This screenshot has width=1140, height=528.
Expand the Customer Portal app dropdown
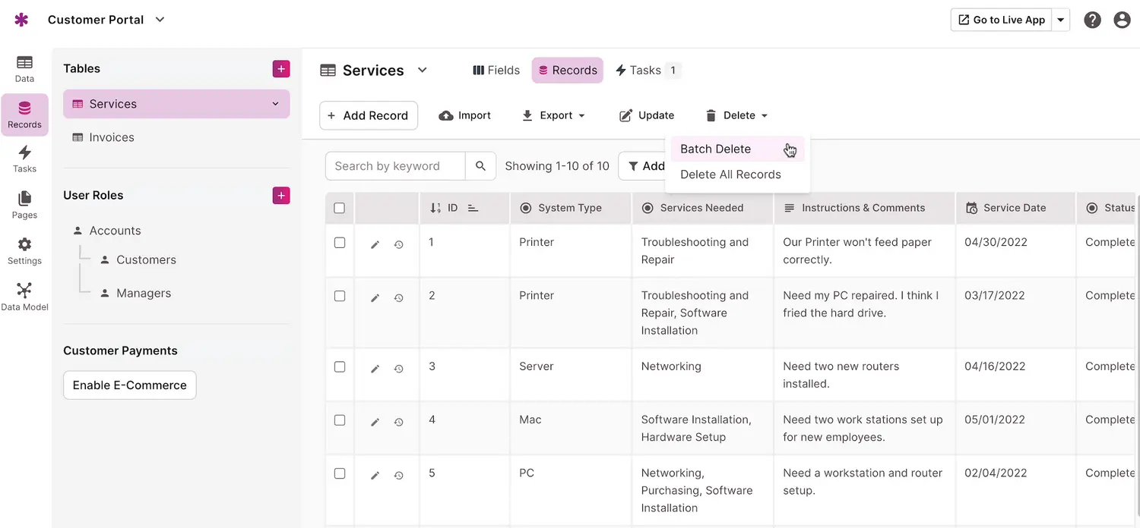pos(160,20)
